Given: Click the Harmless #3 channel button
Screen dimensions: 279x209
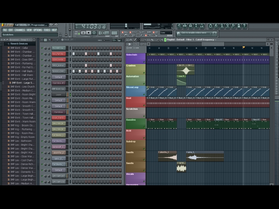Looking at the screenshot, I should pyautogui.click(x=59, y=83).
